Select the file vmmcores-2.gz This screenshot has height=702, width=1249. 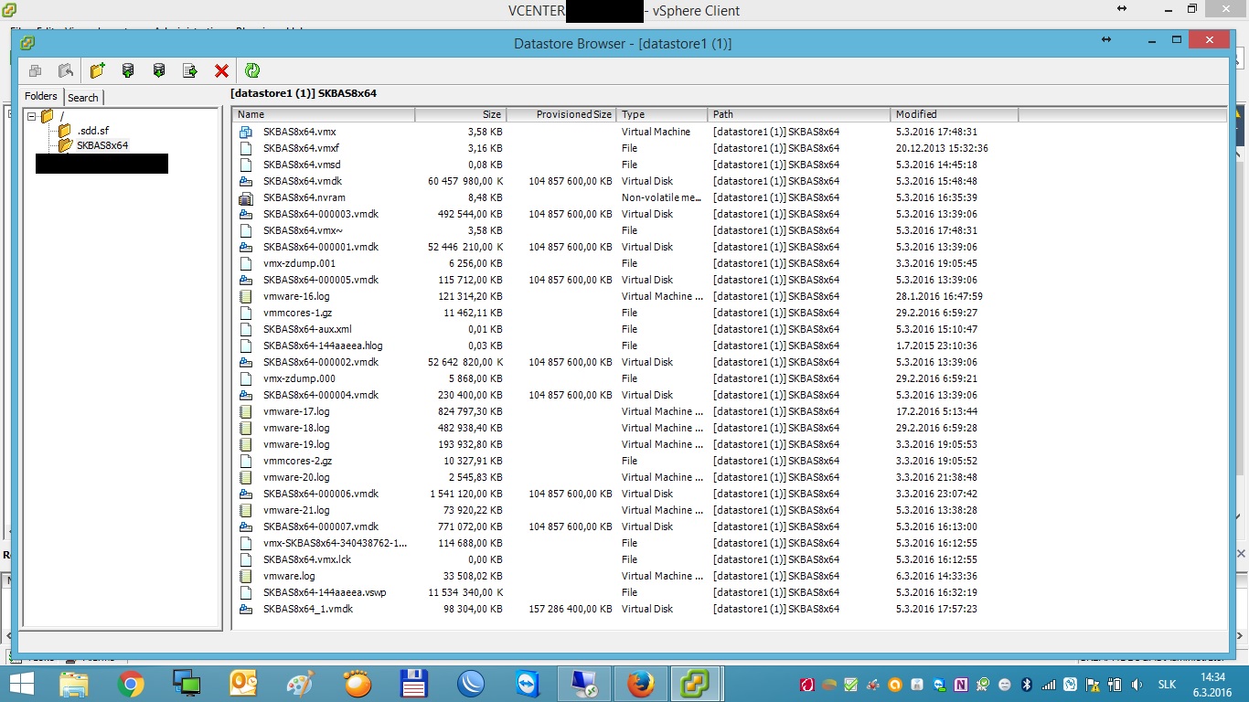(x=297, y=461)
